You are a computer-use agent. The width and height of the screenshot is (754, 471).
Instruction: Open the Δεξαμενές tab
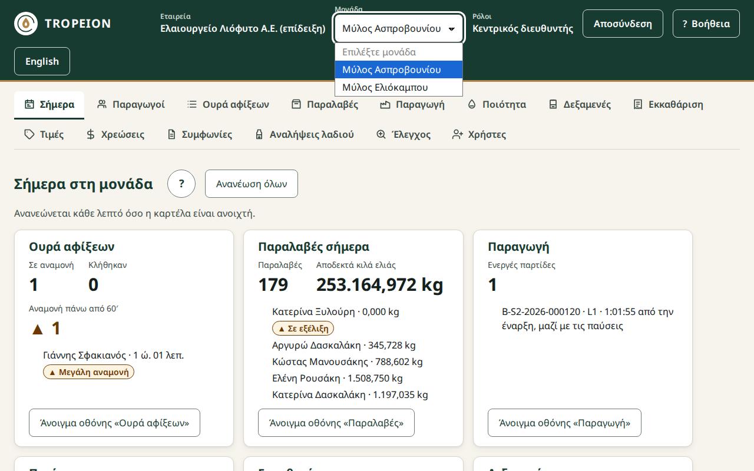coord(579,104)
